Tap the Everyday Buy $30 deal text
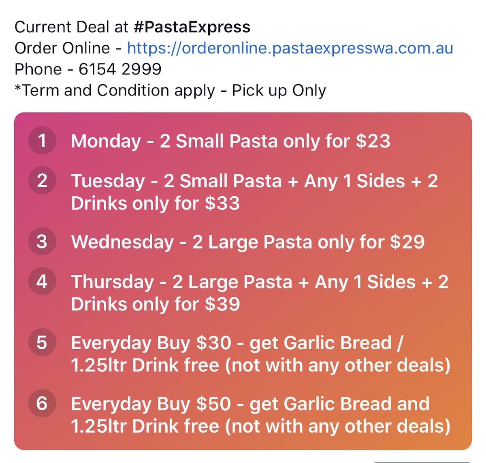The width and height of the screenshot is (486, 463). (260, 354)
